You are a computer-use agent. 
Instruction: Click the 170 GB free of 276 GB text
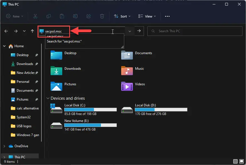pos(151,114)
